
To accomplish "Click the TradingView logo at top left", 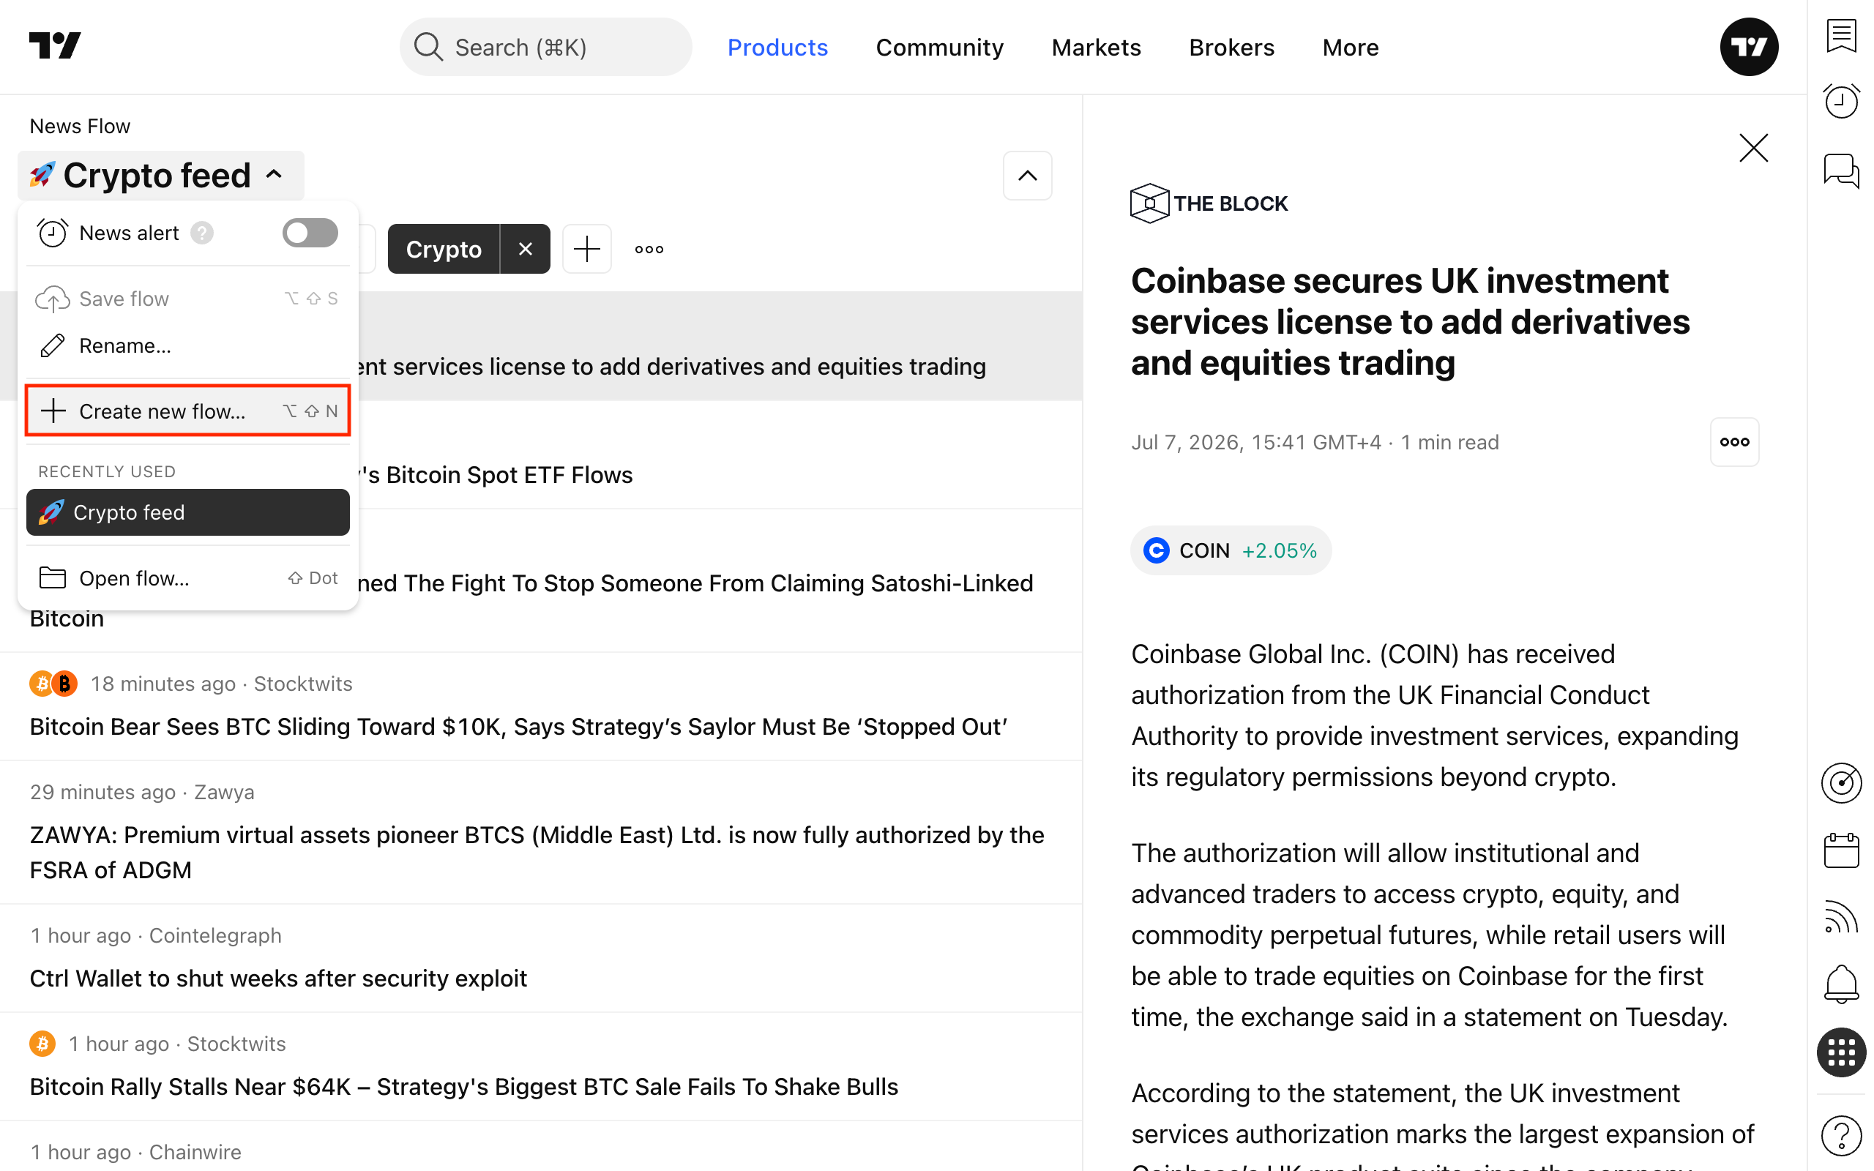I will 55,45.
